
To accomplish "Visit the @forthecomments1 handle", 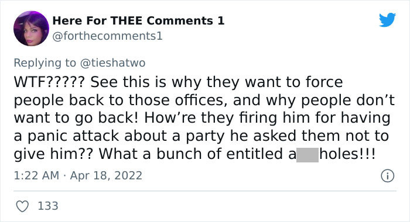I will tap(107, 36).
